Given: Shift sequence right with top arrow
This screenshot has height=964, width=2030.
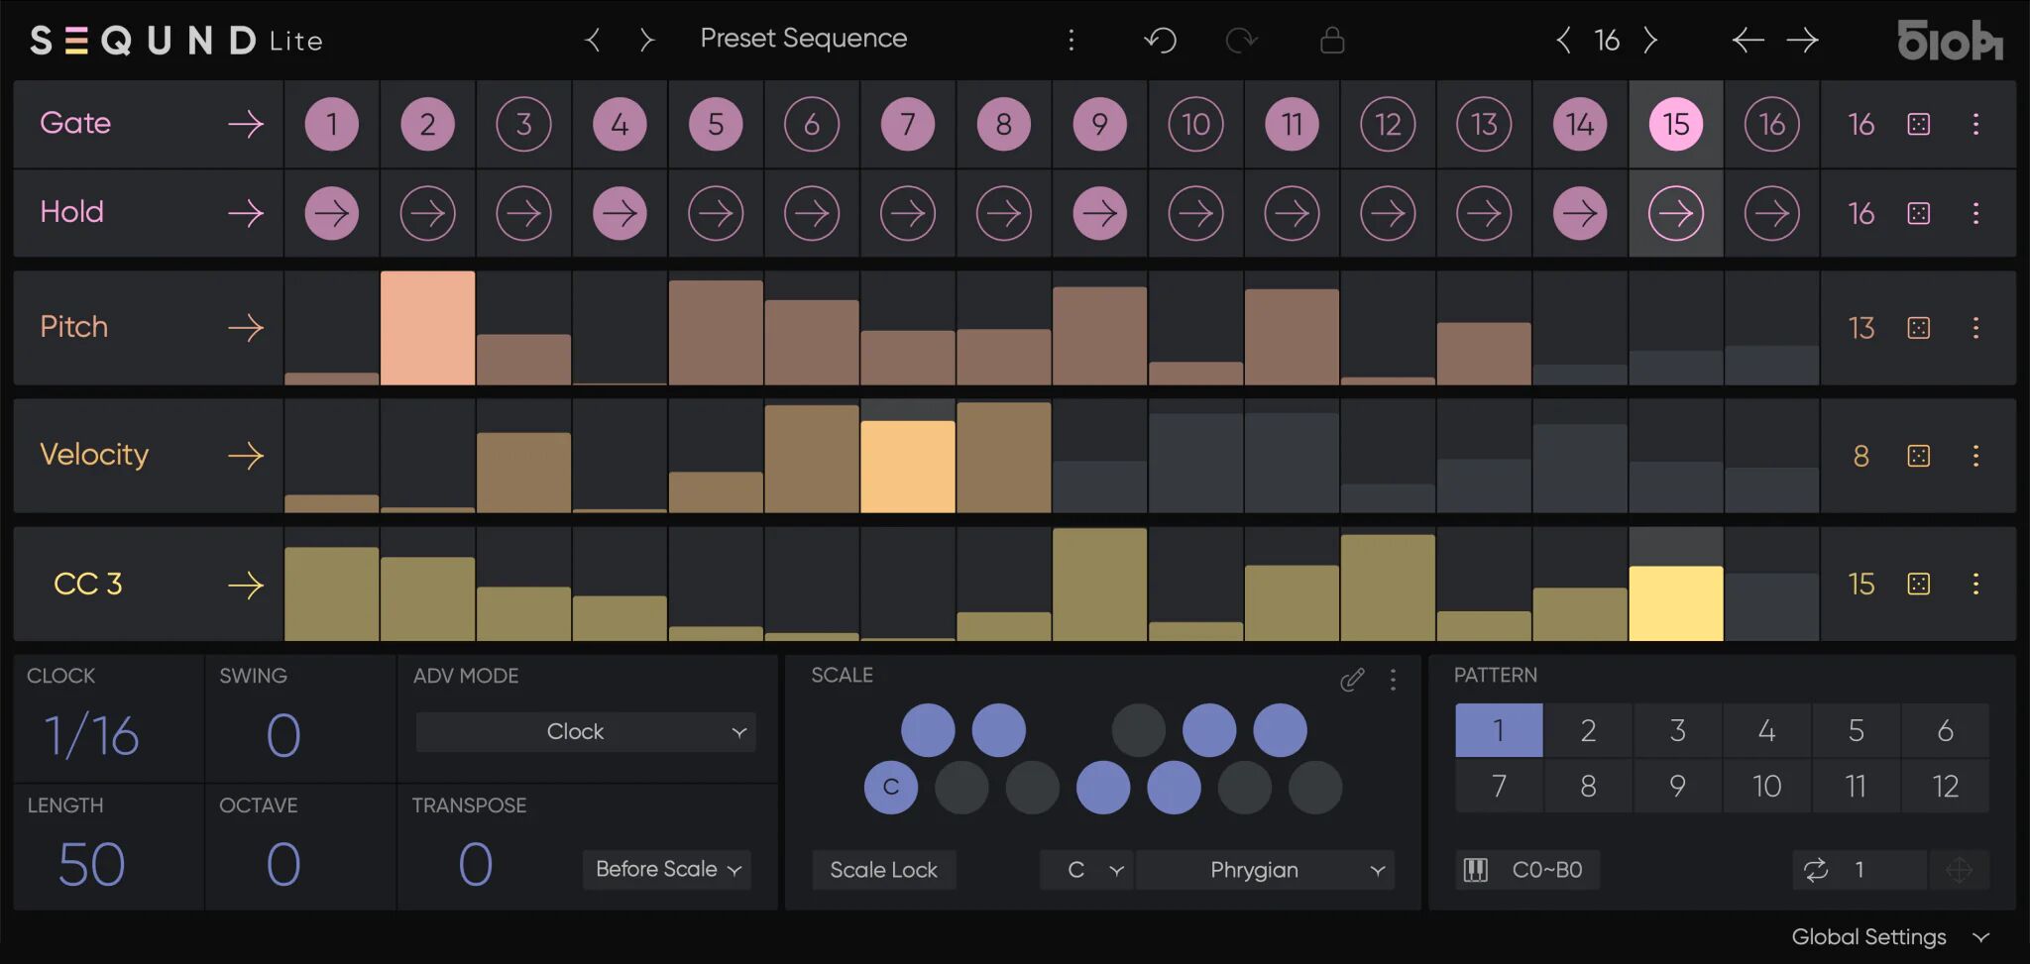Looking at the screenshot, I should (1802, 40).
